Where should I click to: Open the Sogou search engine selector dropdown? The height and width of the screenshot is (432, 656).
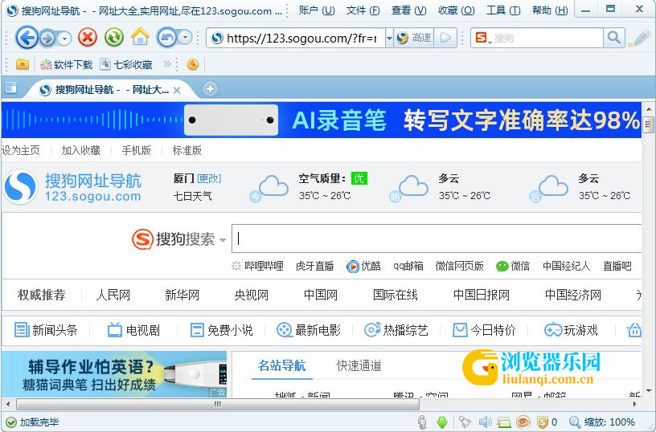pos(483,38)
